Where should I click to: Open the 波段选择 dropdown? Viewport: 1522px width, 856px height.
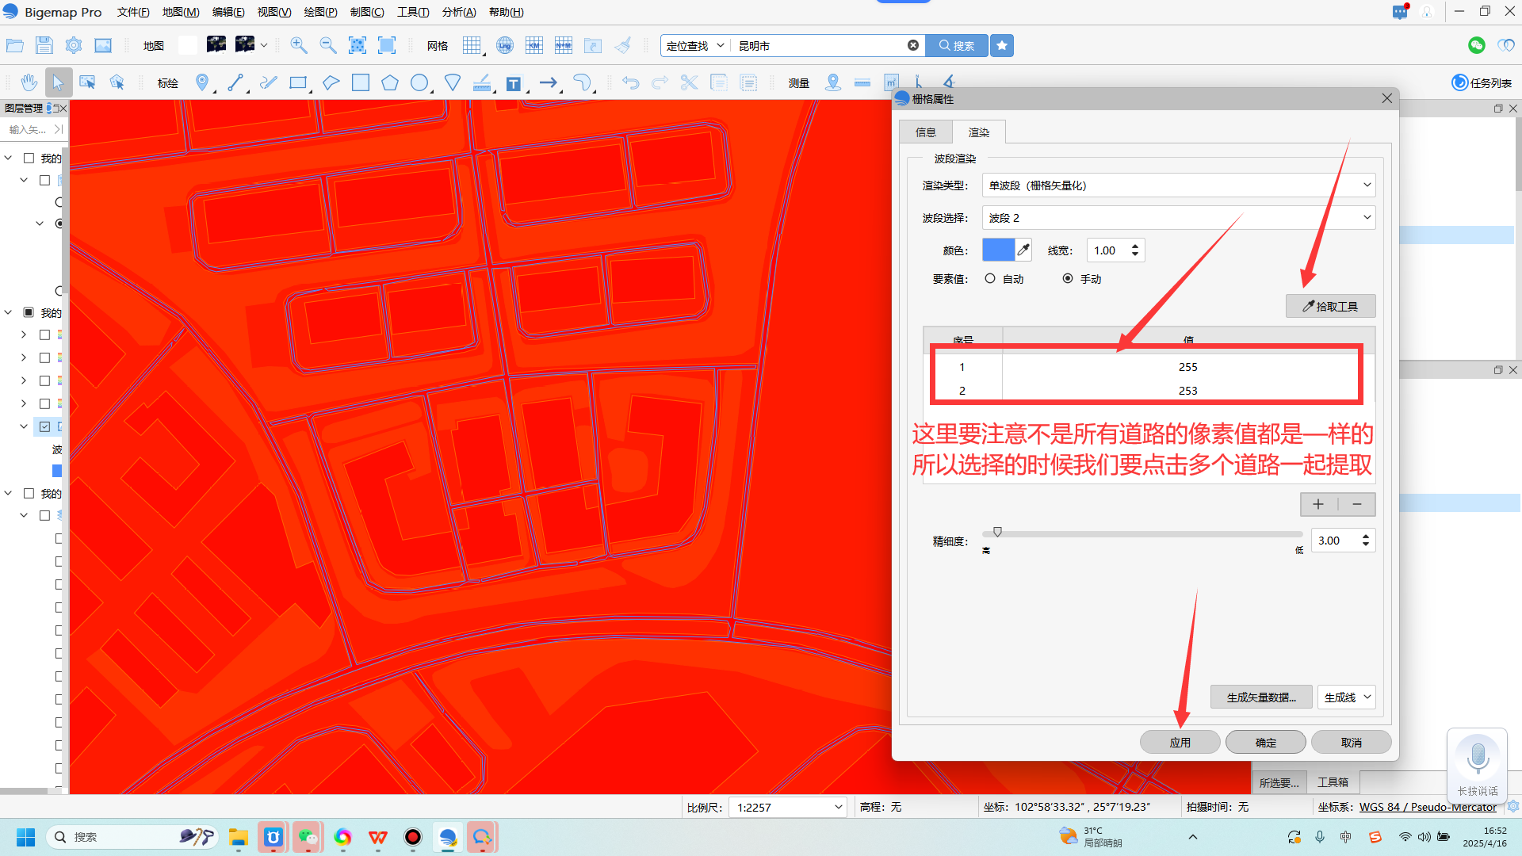point(1178,218)
